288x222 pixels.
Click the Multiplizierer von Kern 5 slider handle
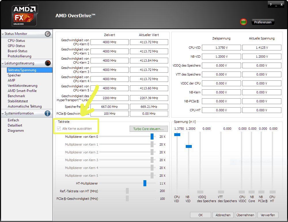pos(152,176)
